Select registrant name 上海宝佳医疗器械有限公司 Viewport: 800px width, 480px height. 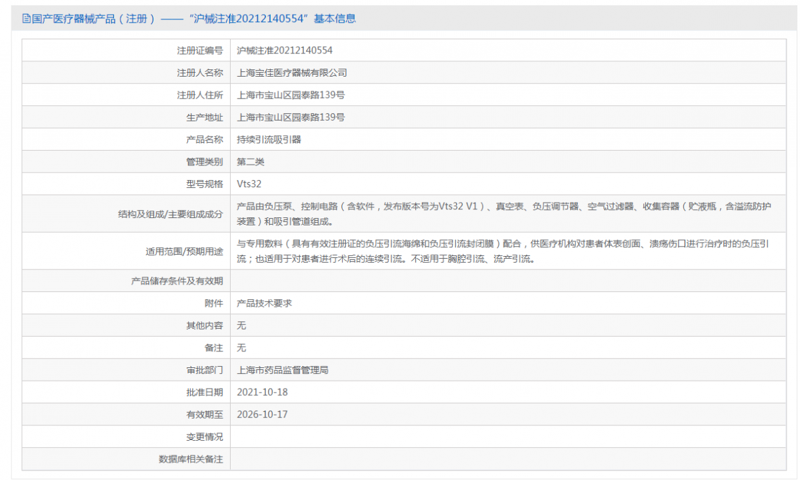click(292, 73)
